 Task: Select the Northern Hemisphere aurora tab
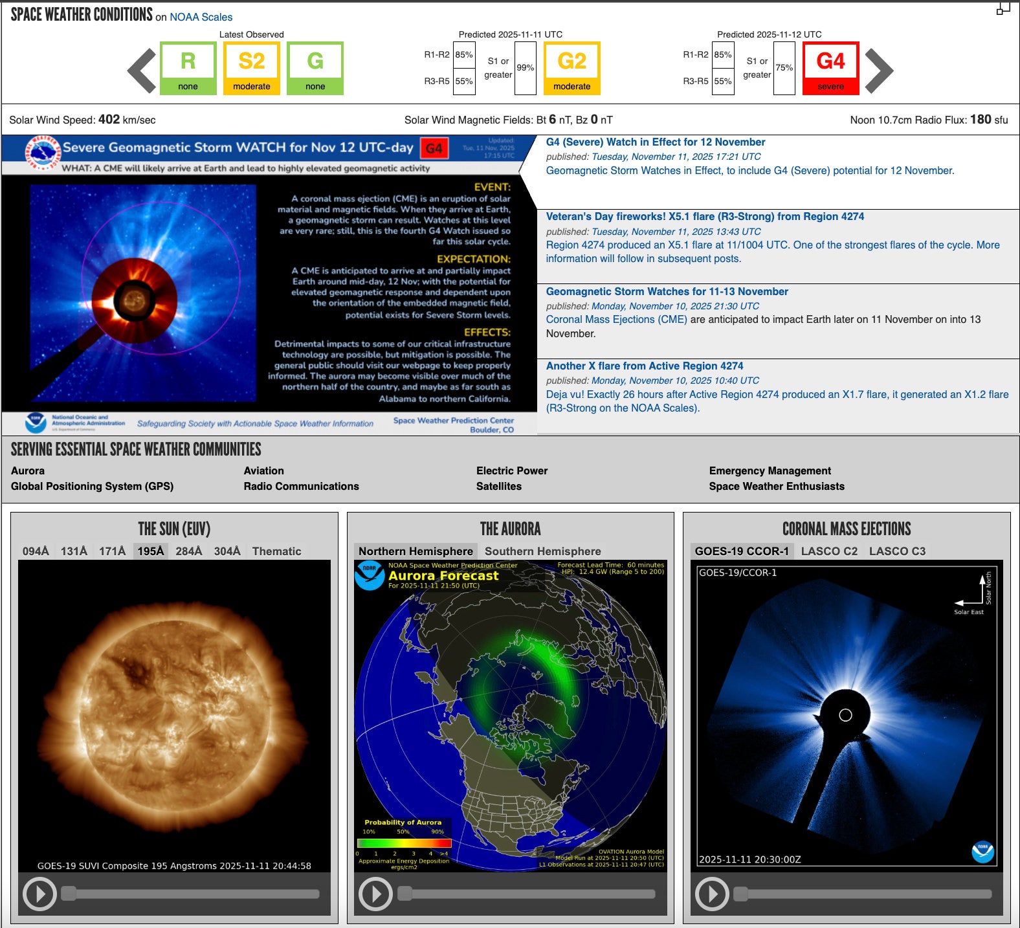(x=416, y=551)
